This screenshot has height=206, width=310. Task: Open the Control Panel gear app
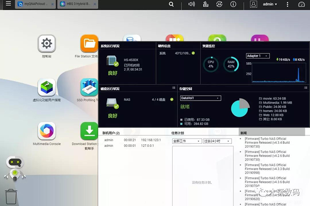coord(46,43)
